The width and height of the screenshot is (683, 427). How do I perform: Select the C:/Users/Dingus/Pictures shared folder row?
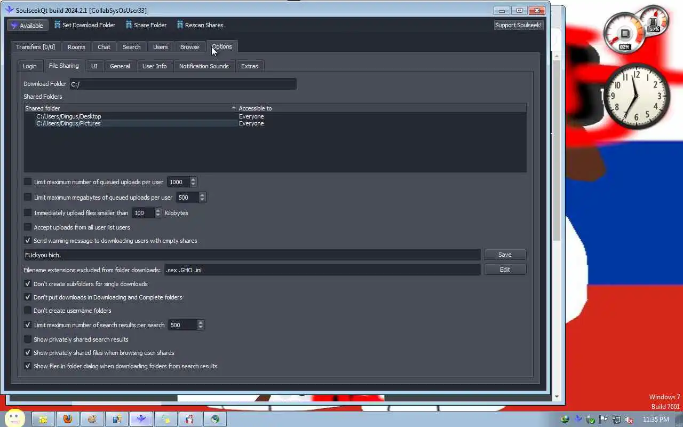pyautogui.click(x=275, y=123)
